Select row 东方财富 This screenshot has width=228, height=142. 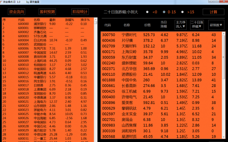[161, 57]
